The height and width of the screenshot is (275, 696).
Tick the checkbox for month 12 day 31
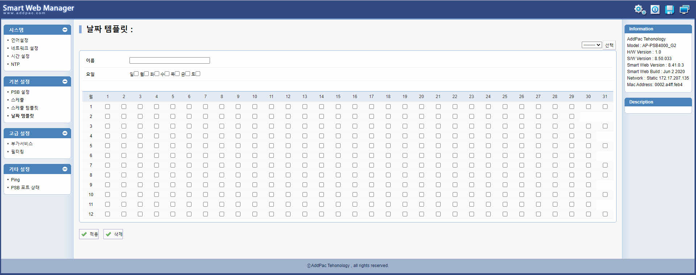605,214
